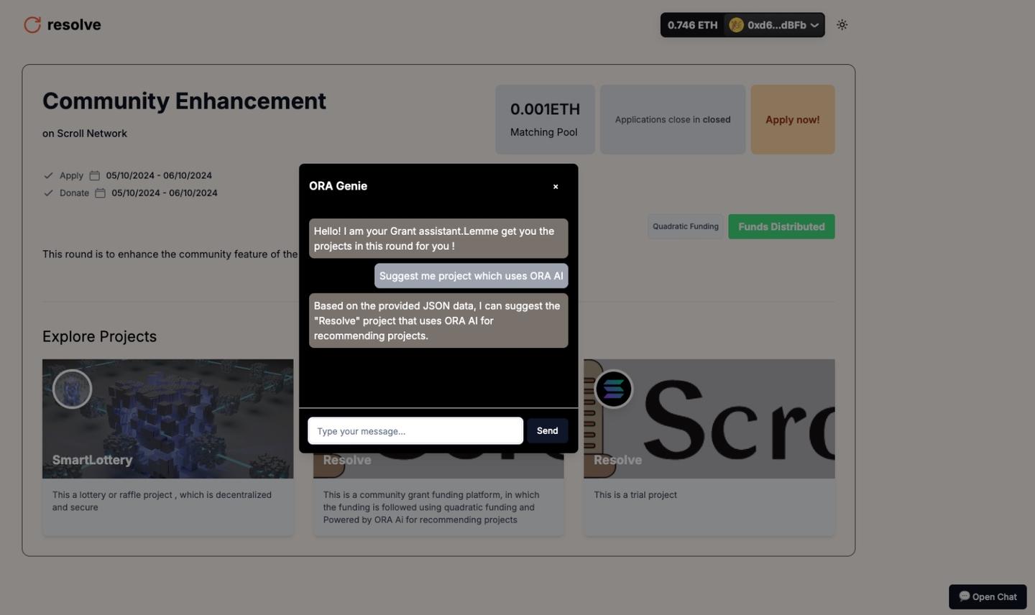Click the Type your message input field

pos(415,431)
